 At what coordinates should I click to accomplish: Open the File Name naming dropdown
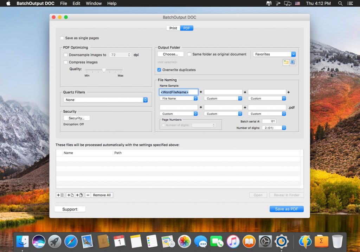[178, 99]
